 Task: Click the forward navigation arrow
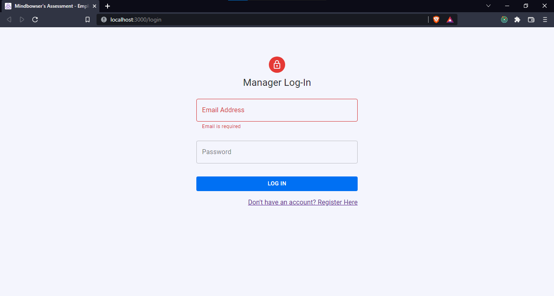(x=22, y=19)
